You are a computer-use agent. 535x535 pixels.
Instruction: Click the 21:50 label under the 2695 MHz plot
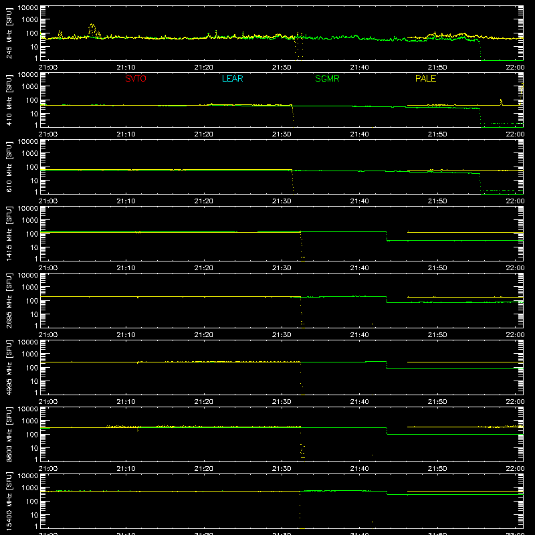click(x=437, y=335)
